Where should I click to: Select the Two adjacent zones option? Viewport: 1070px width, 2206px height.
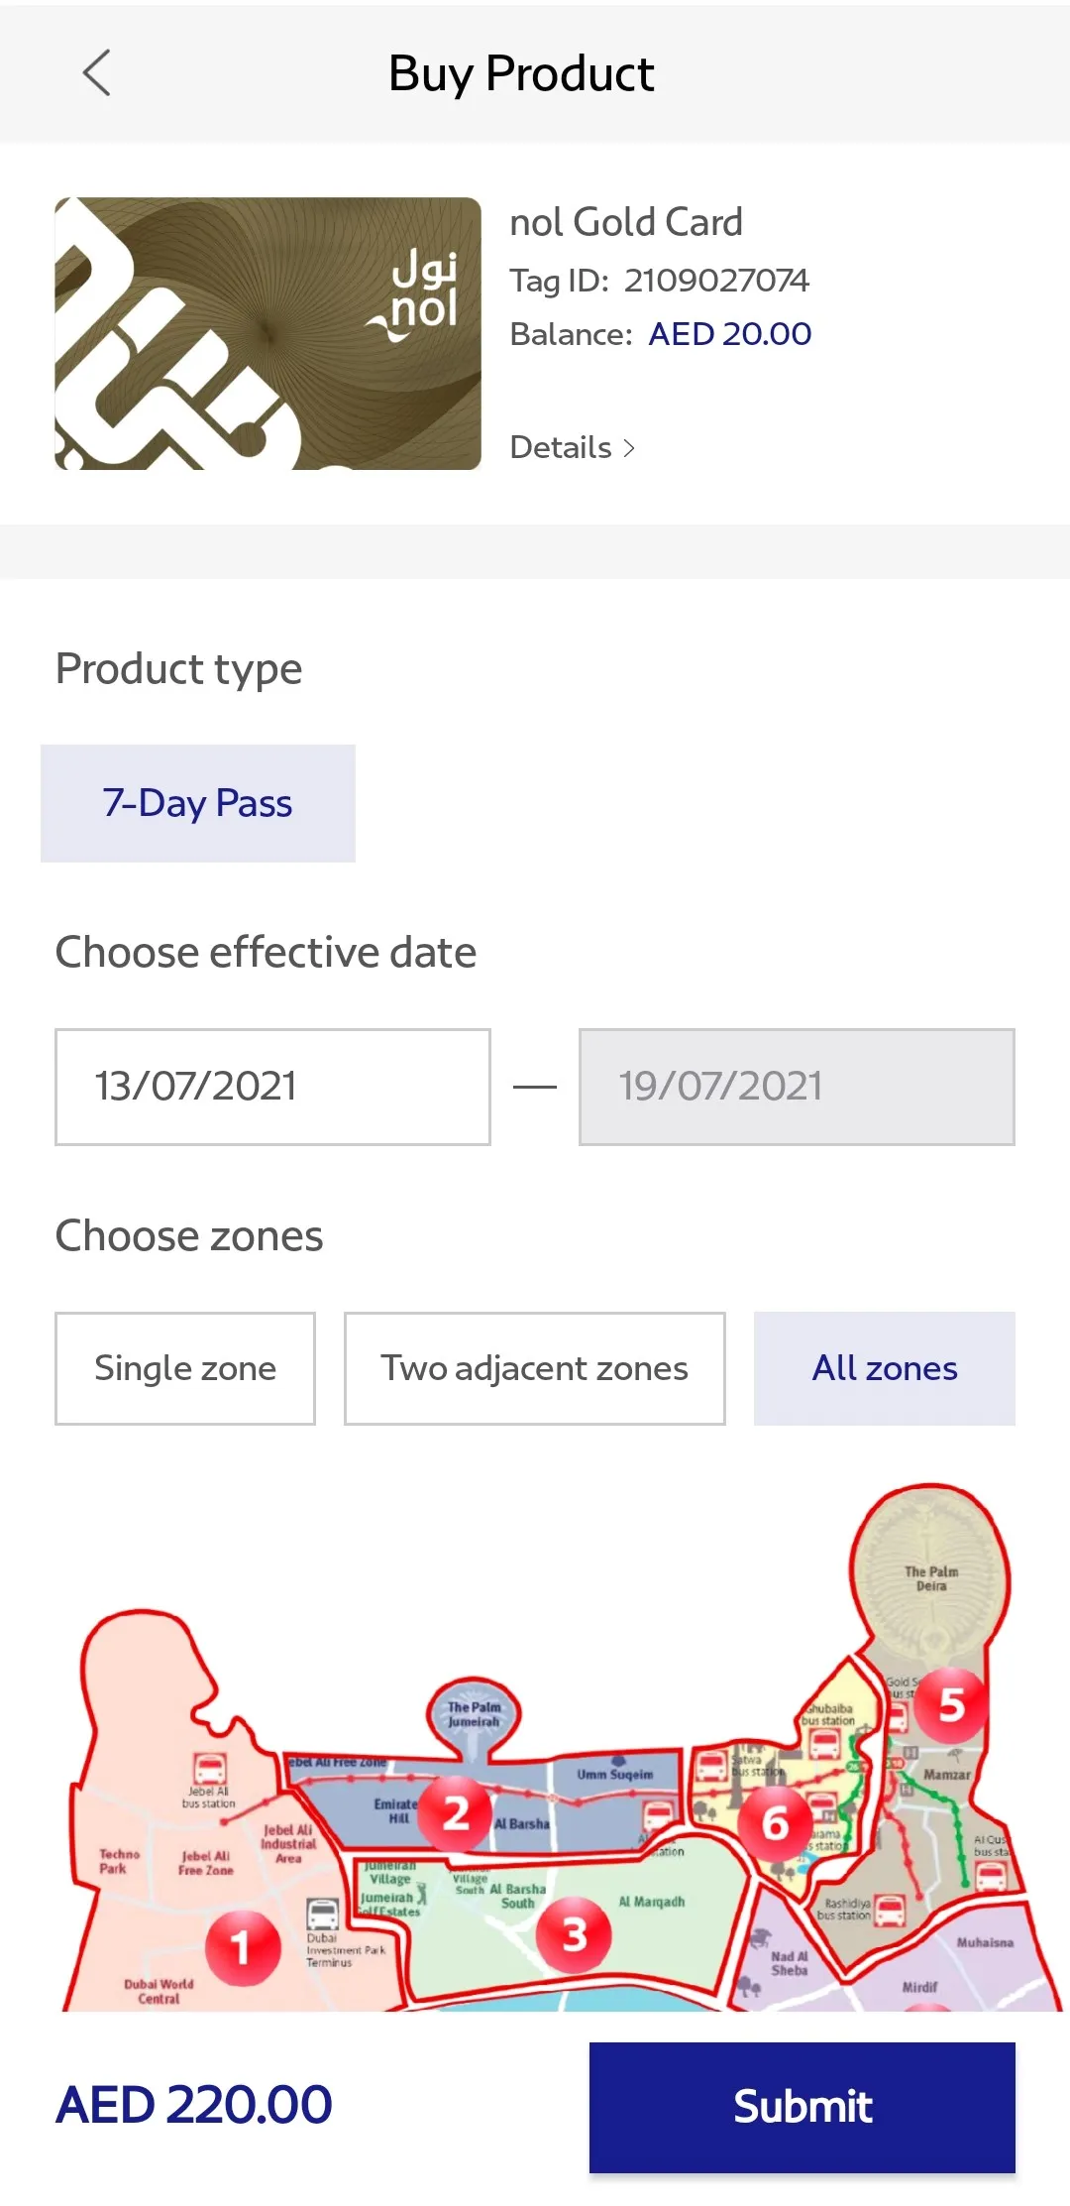tap(534, 1368)
